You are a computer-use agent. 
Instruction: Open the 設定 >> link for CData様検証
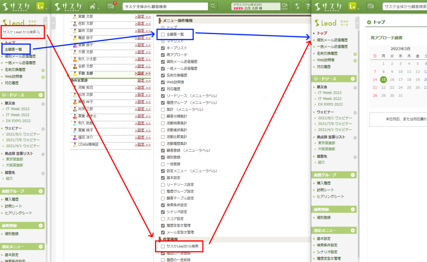pos(143,144)
